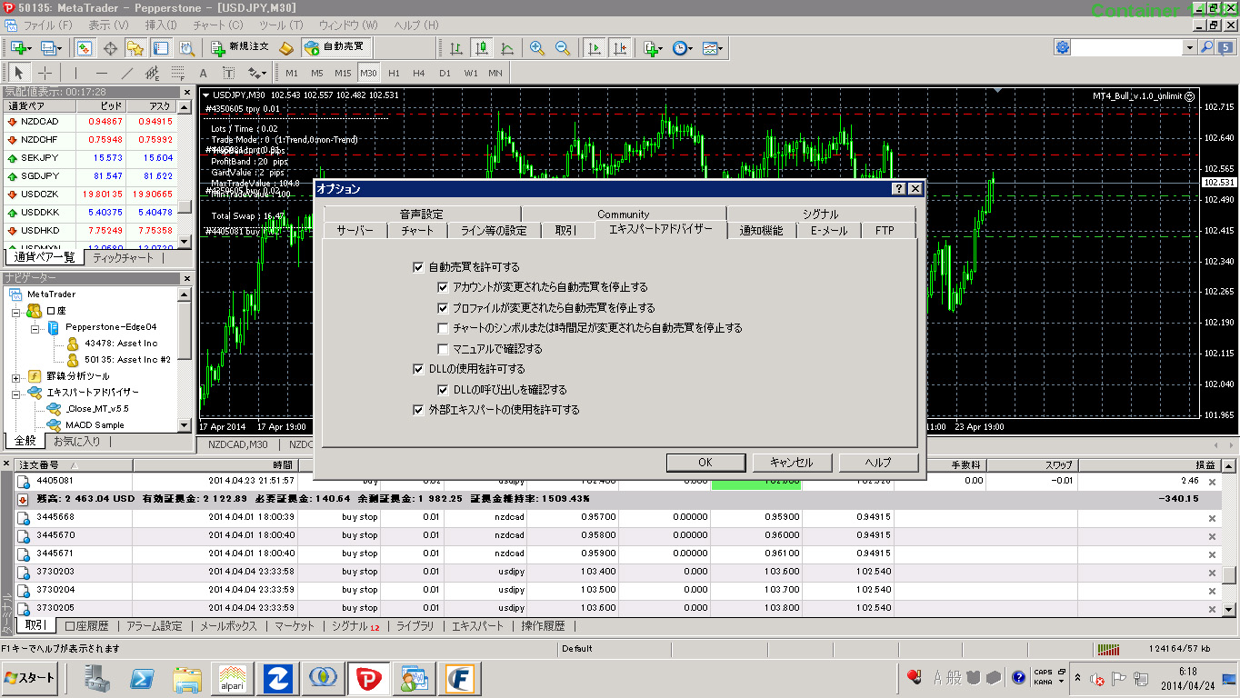The width and height of the screenshot is (1240, 698).
Task: Collapse the 口座 accounts tree node
Action: 16,311
